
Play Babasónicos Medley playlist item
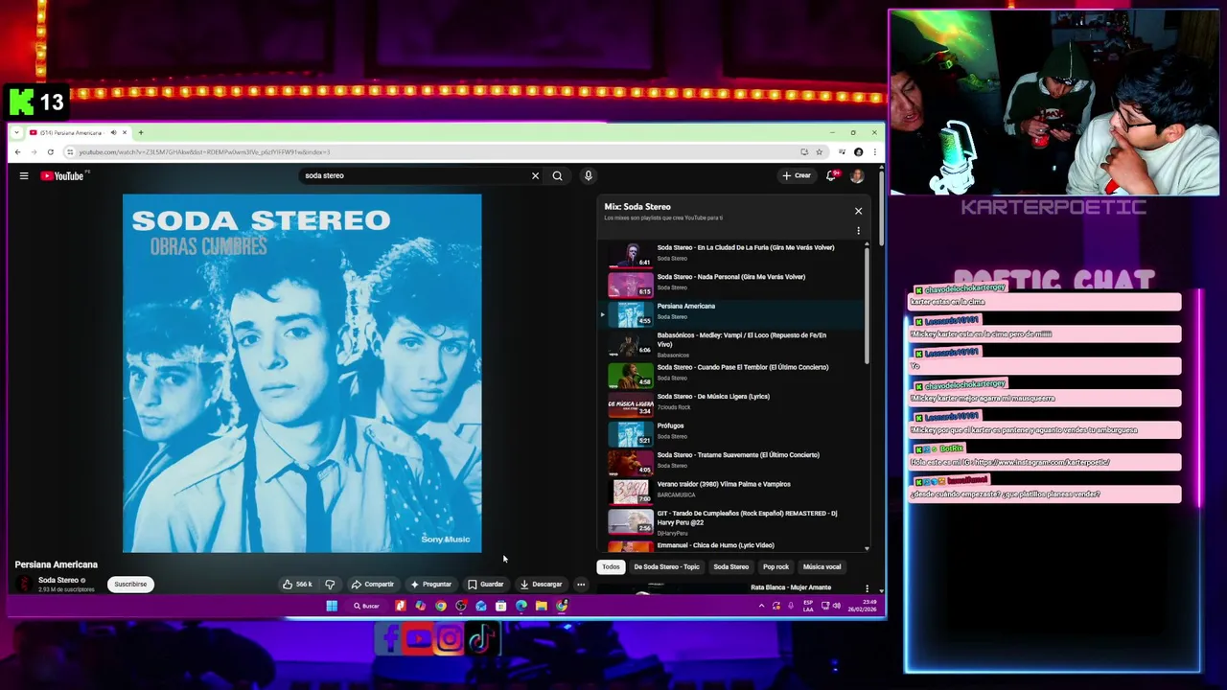coord(733,343)
